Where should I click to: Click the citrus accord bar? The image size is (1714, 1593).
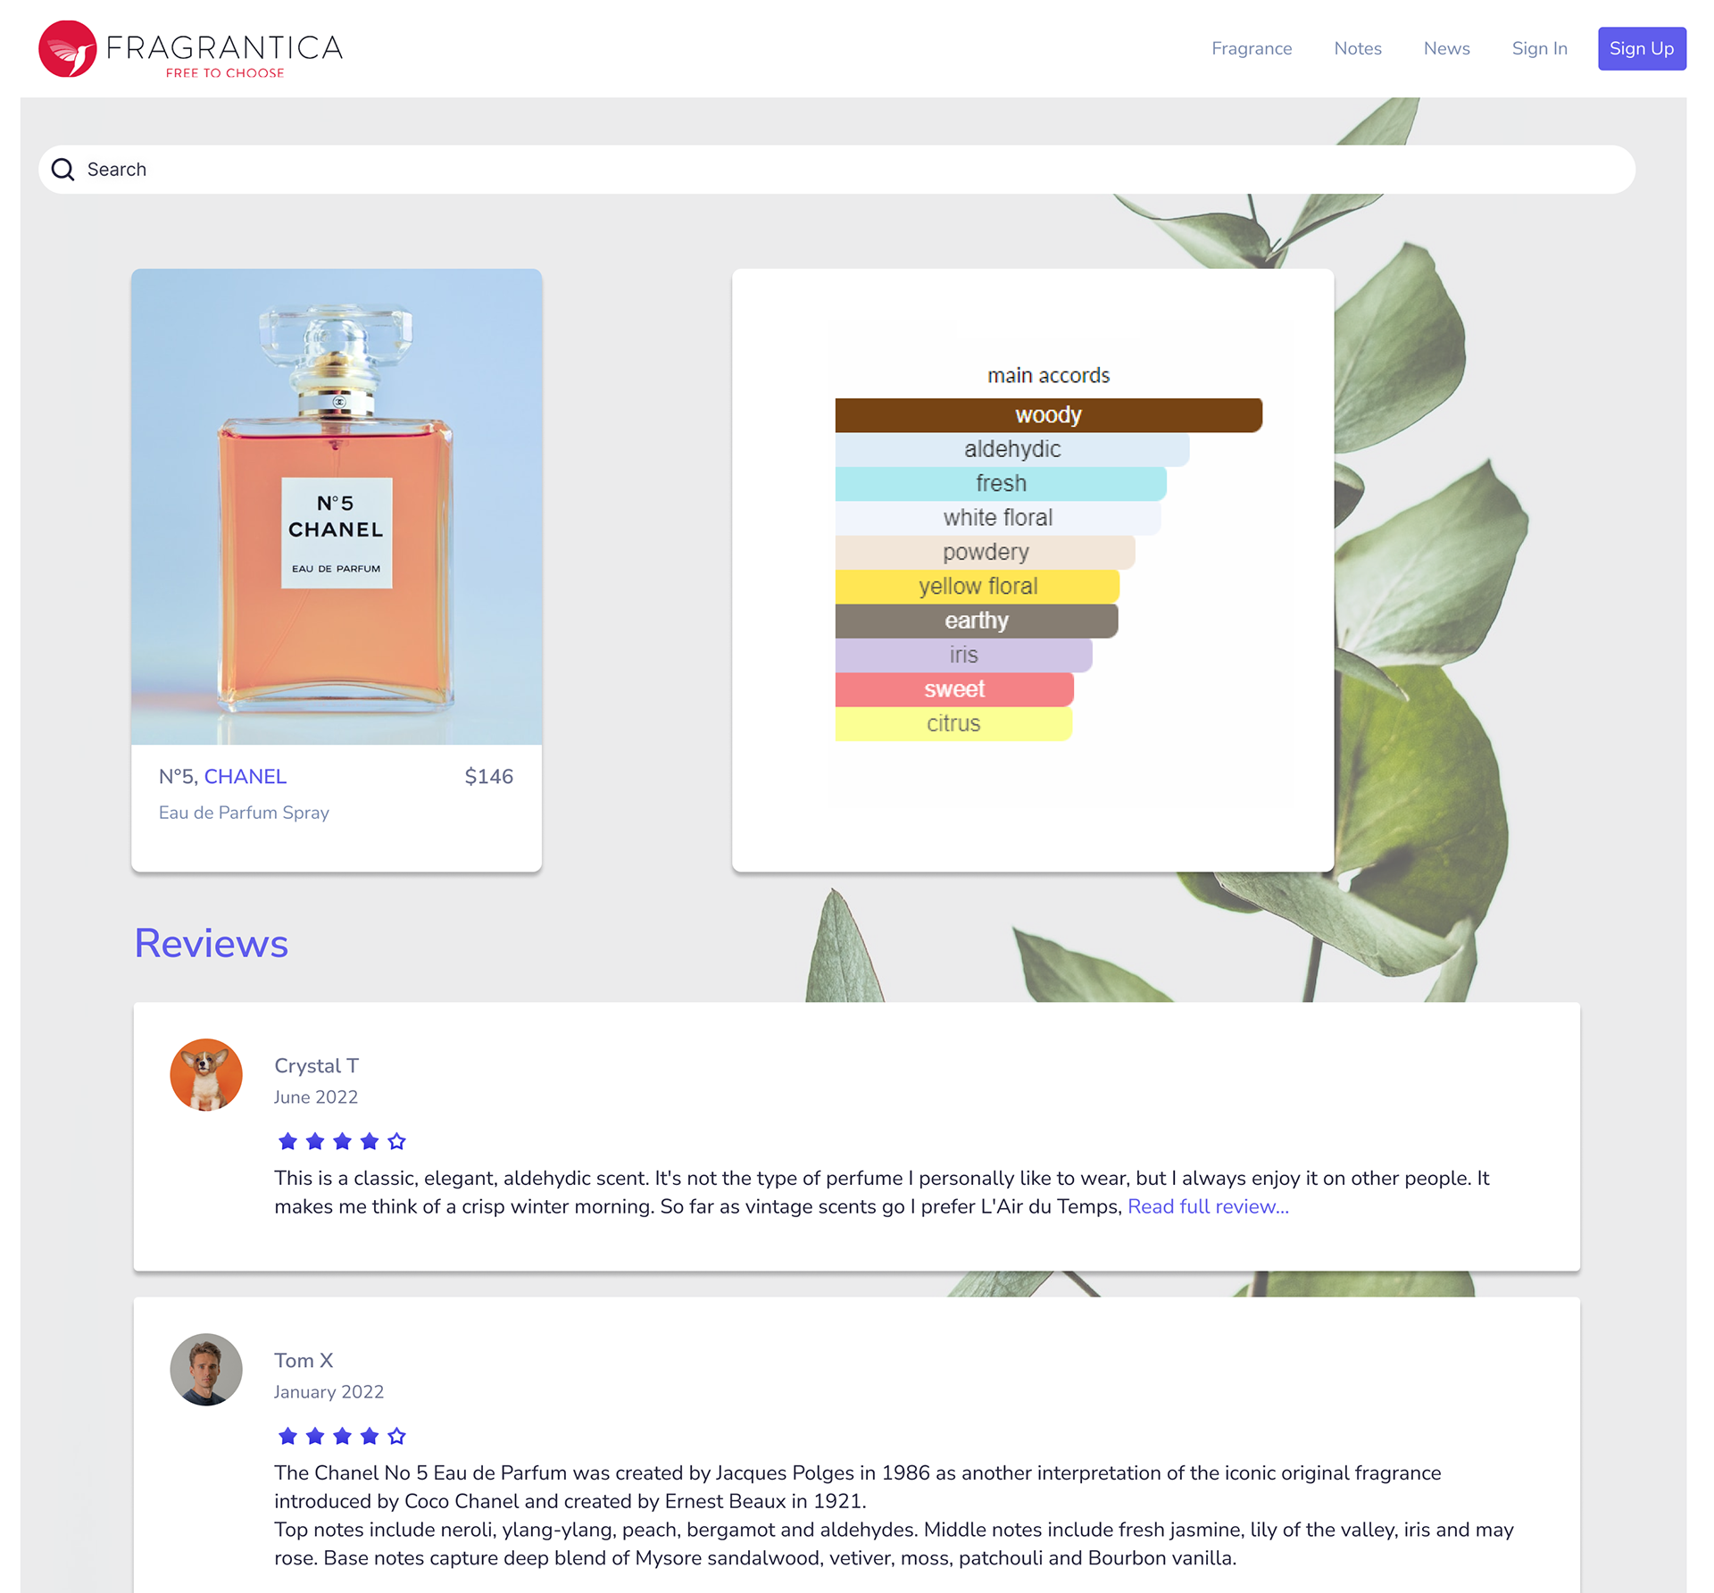pos(953,723)
